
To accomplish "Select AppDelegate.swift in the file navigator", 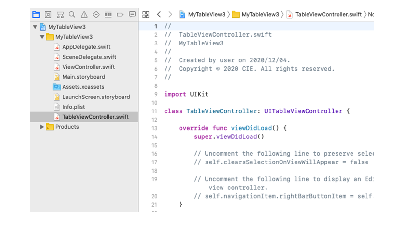I will pyautogui.click(x=86, y=47).
